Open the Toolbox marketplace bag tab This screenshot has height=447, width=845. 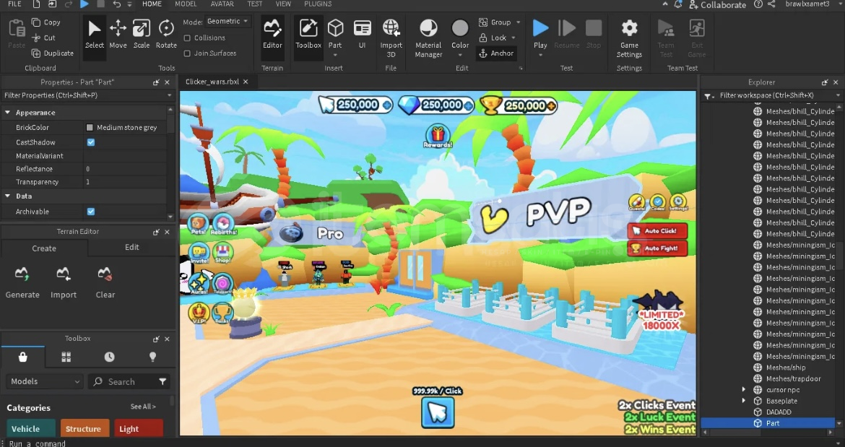(22, 357)
